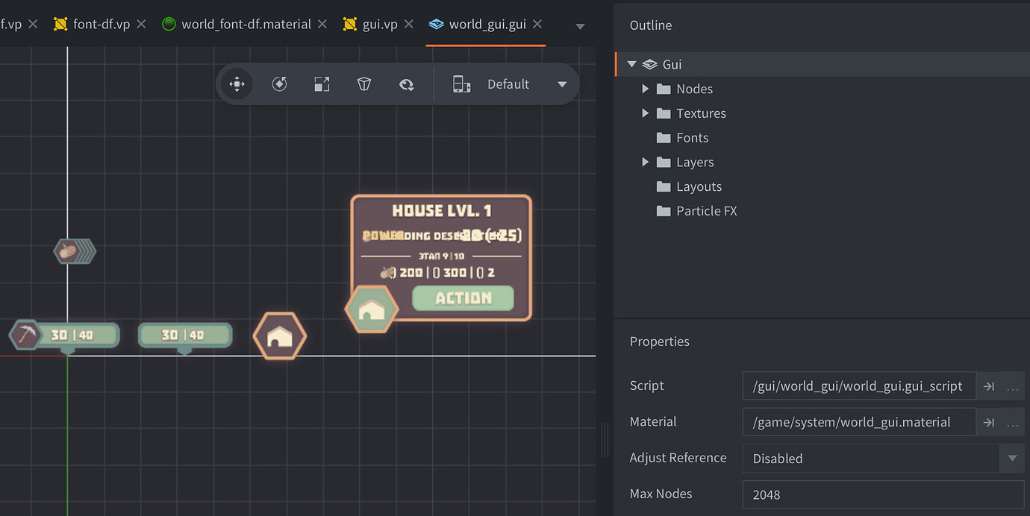The width and height of the screenshot is (1030, 516).
Task: Expand the Nodes folder in Outline
Action: 646,88
